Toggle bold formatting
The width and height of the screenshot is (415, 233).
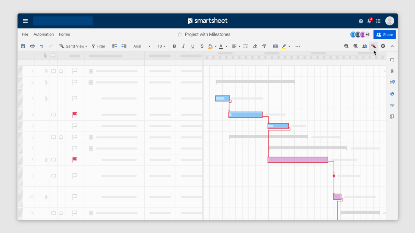point(174,46)
